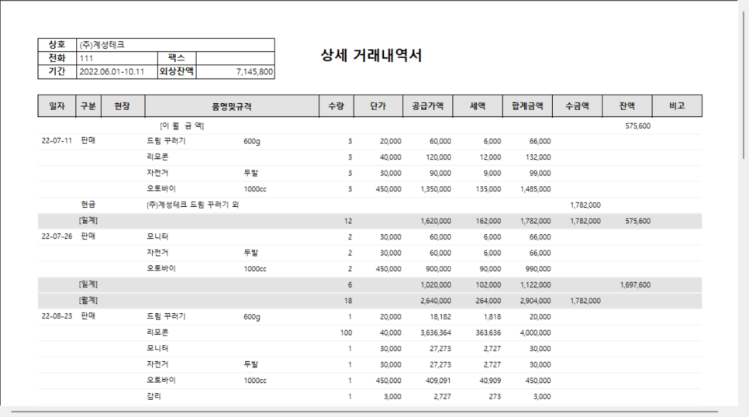Click the total amount 1,485,000
This screenshot has height=417, width=749.
[x=536, y=189]
